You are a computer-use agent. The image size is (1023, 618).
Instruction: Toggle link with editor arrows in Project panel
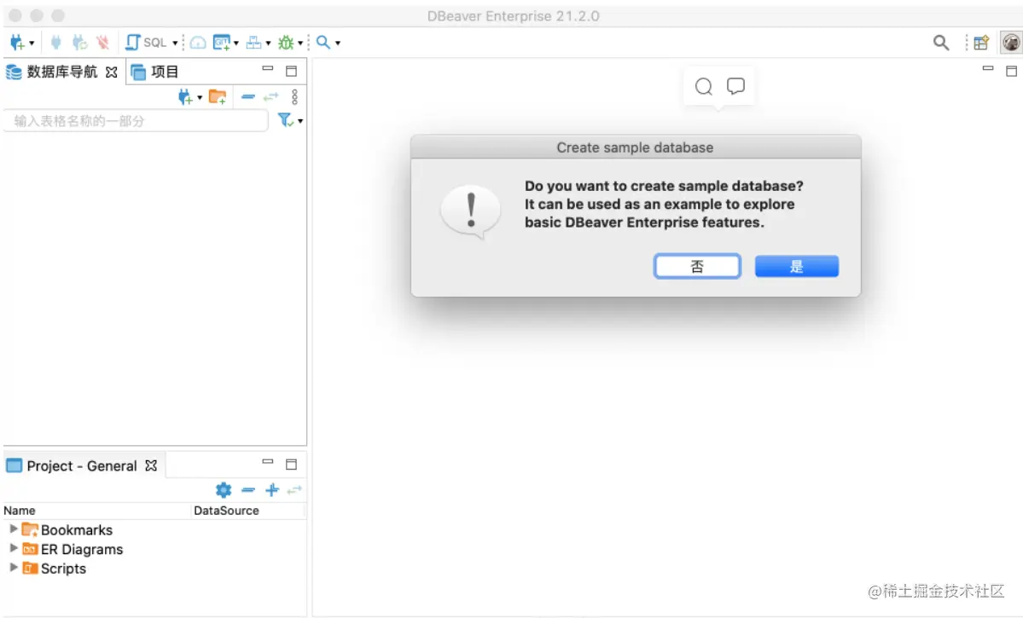[x=295, y=489]
